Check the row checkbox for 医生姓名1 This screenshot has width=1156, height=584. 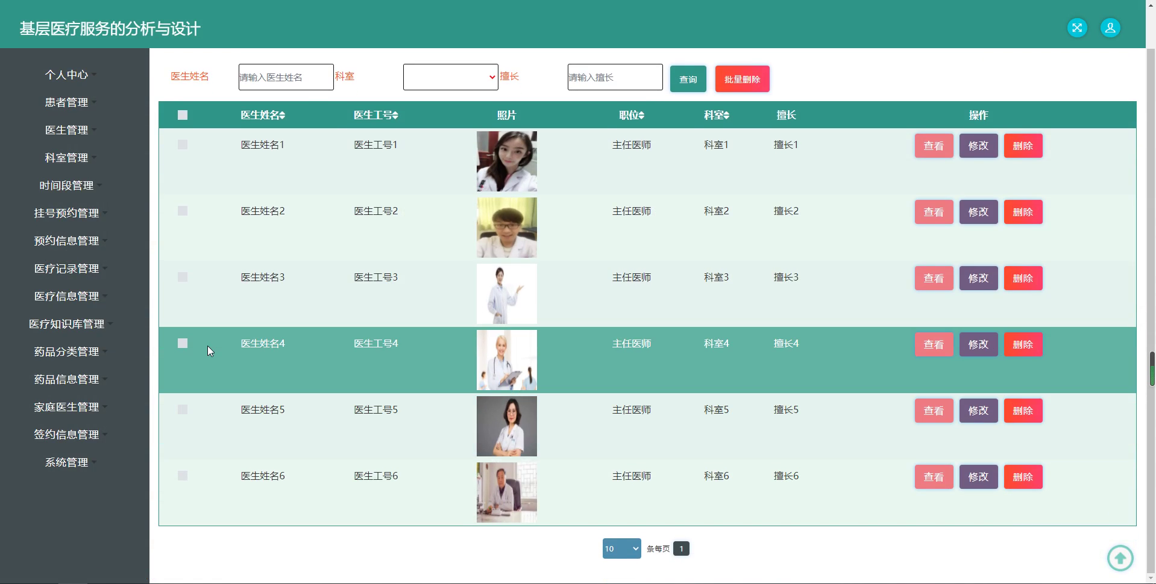[183, 144]
